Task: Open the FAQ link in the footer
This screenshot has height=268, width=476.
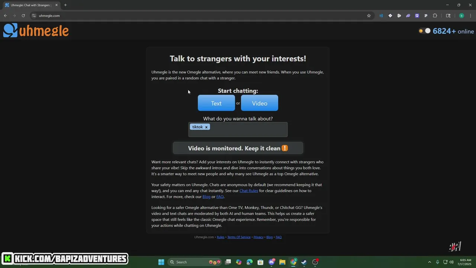Action: click(x=279, y=237)
